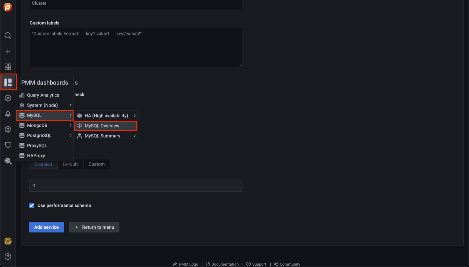Screen dimensions: 469x267
Task: Select MySQL Overview from submenu
Action: pos(106,126)
